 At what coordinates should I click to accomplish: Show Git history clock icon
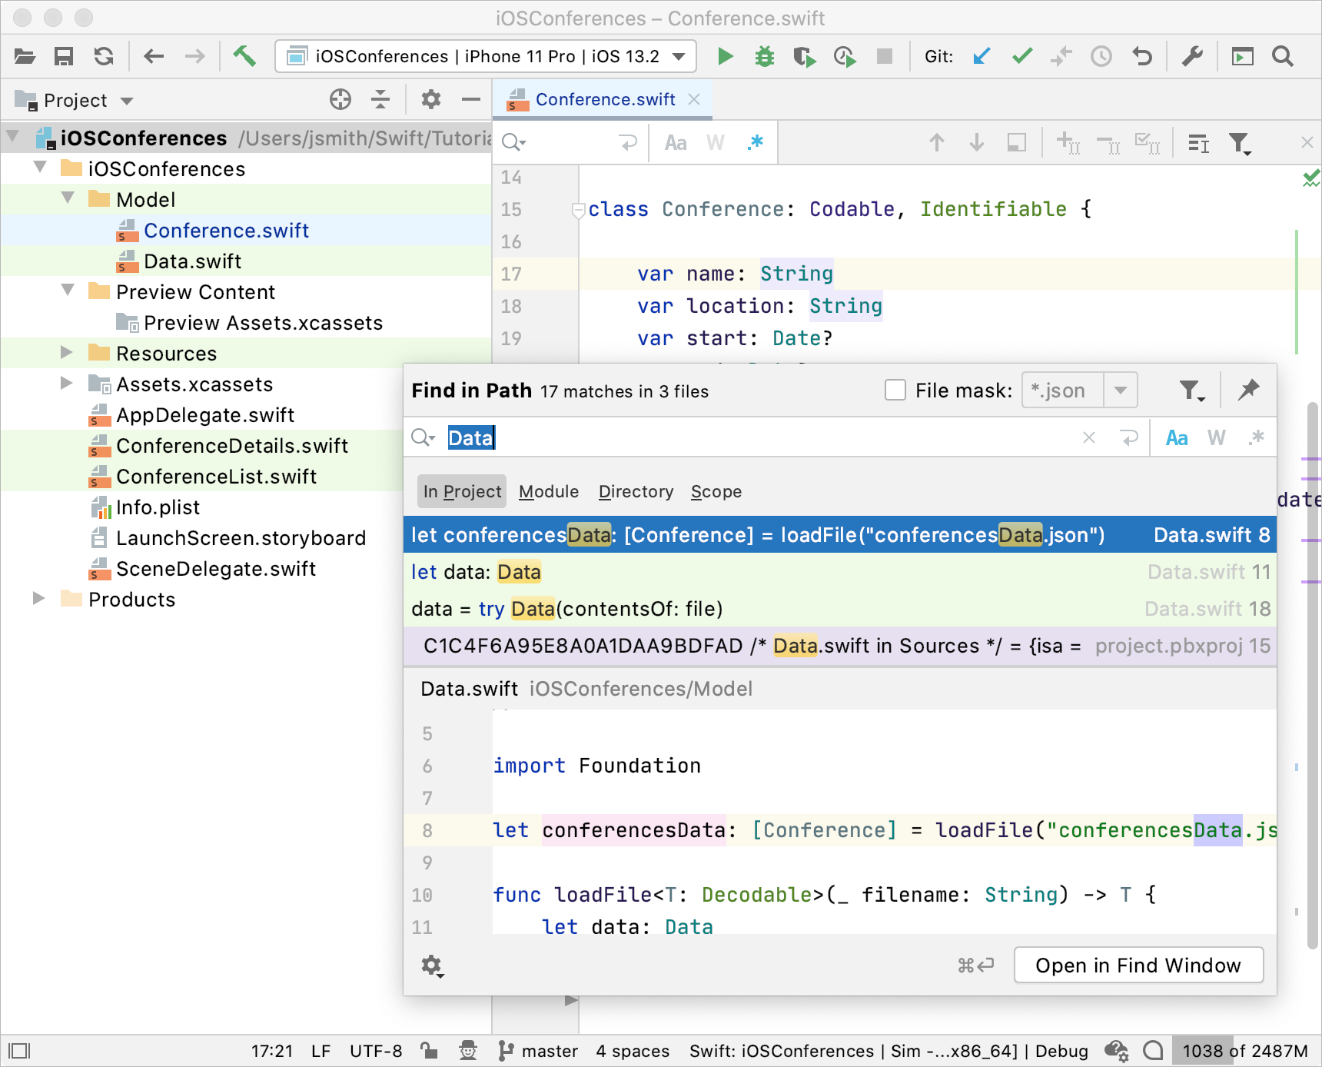1101,56
